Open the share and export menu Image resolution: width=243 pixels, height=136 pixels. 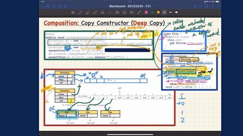[x=65, y=6]
